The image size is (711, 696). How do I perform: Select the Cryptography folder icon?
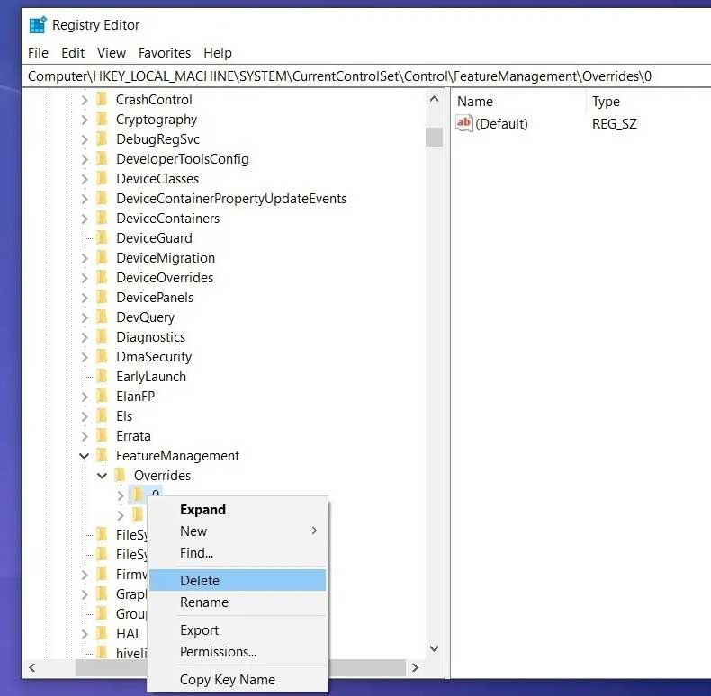[x=103, y=120]
